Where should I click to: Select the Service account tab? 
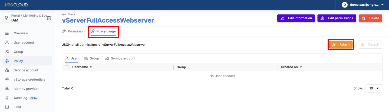point(120,58)
